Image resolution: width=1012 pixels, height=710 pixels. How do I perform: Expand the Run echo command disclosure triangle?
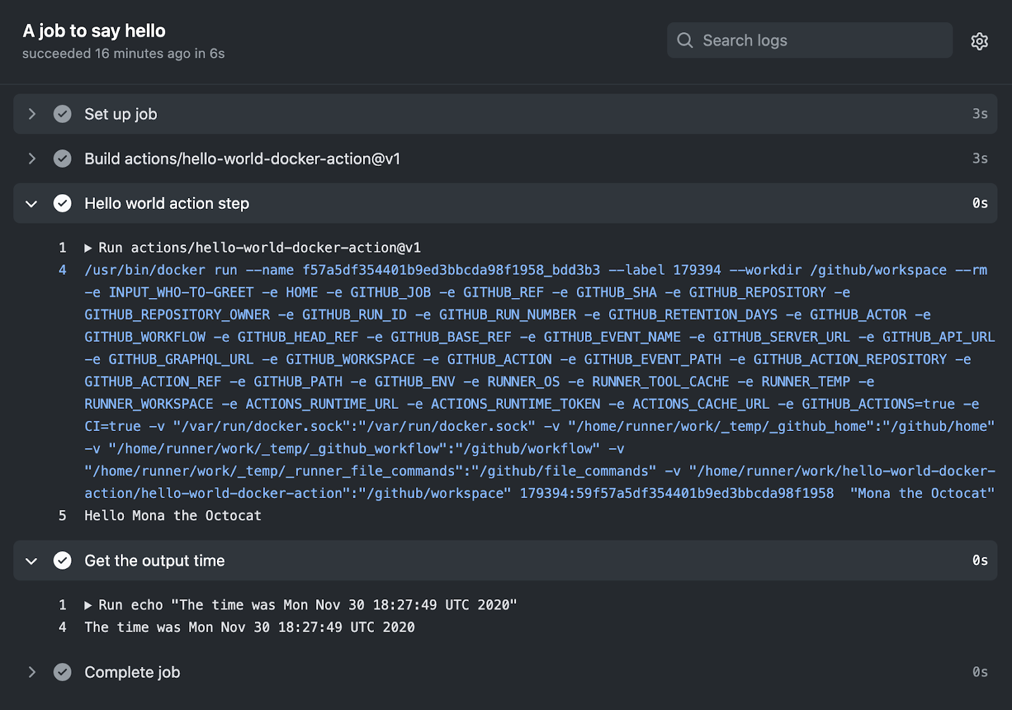click(x=89, y=606)
